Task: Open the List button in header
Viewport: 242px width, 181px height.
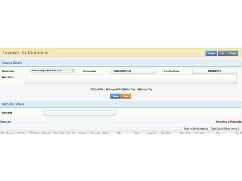Action: (222, 53)
